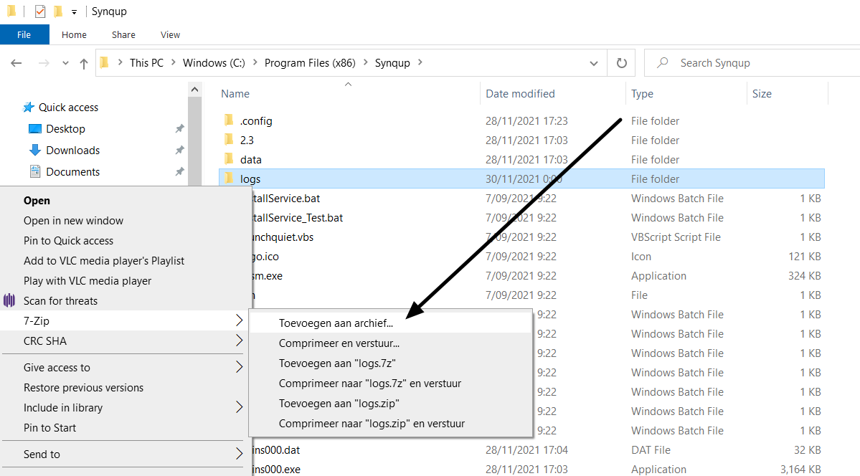Expand the CRC SHA submenu
860x476 pixels.
click(125, 341)
